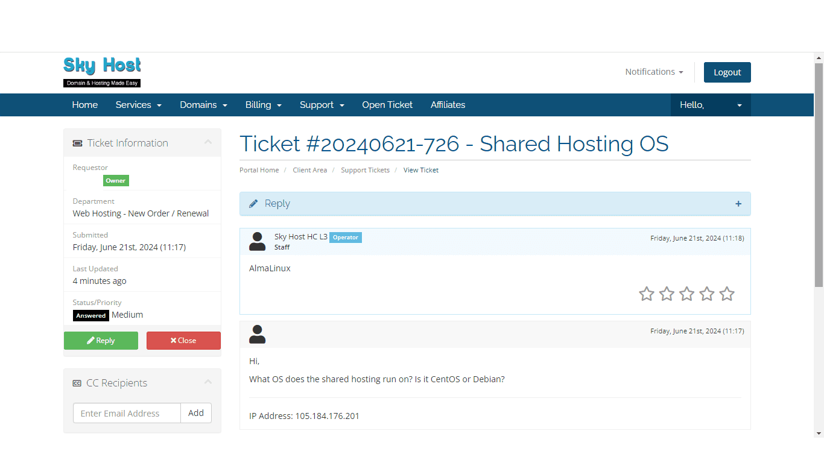Rate staff reply one star
This screenshot has width=824, height=463.
647,294
